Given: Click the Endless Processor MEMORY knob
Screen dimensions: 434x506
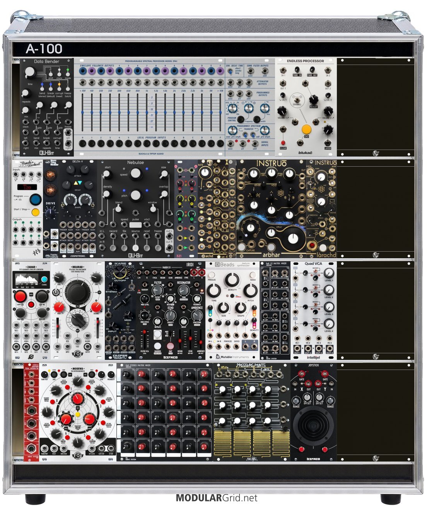Looking at the screenshot, I should coord(314,100).
